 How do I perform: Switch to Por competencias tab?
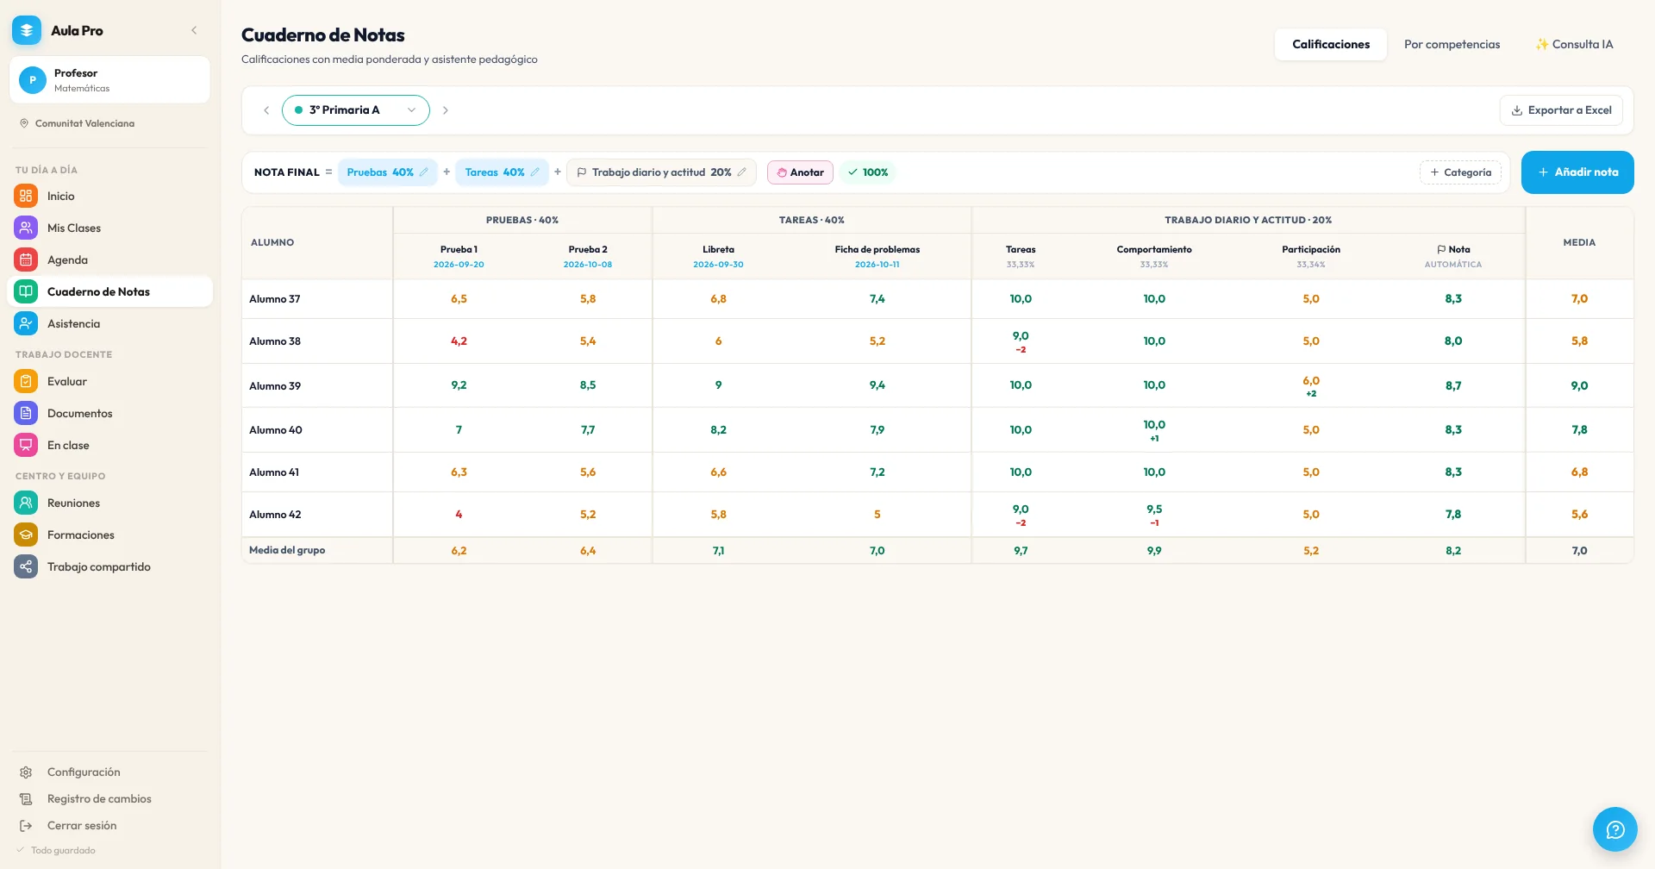click(x=1452, y=44)
